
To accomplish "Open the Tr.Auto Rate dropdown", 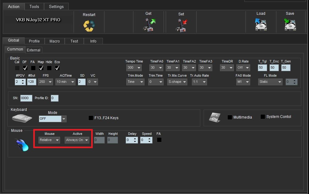I will [199, 82].
